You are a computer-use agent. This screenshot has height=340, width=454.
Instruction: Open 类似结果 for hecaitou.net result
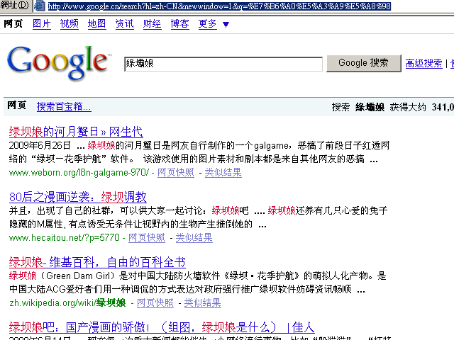pyautogui.click(x=194, y=238)
